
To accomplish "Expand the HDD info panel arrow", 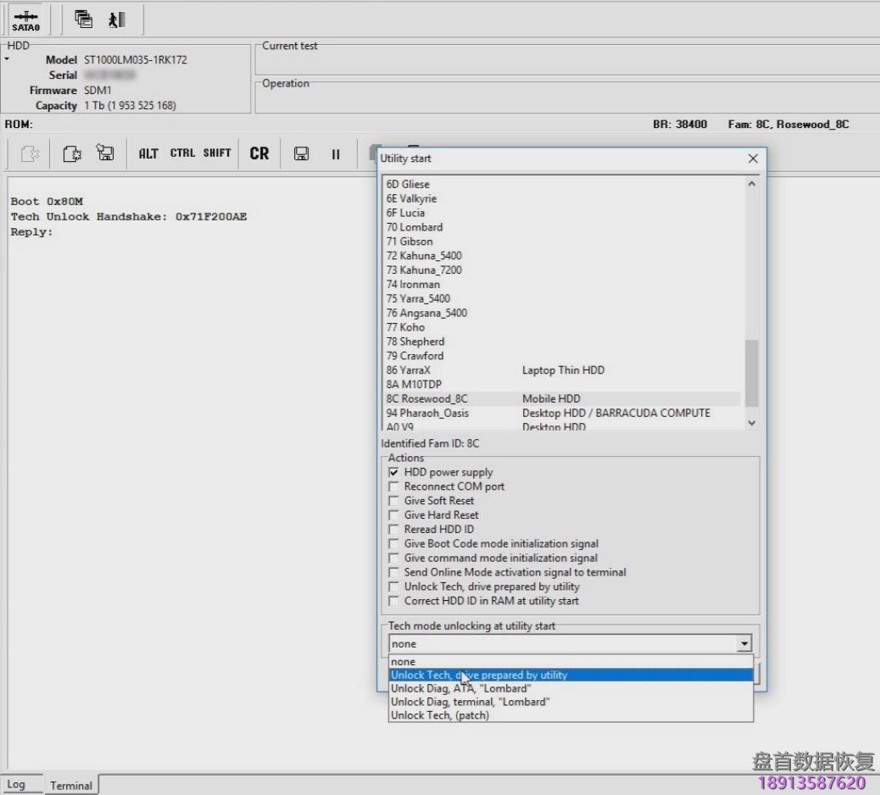I will point(7,60).
